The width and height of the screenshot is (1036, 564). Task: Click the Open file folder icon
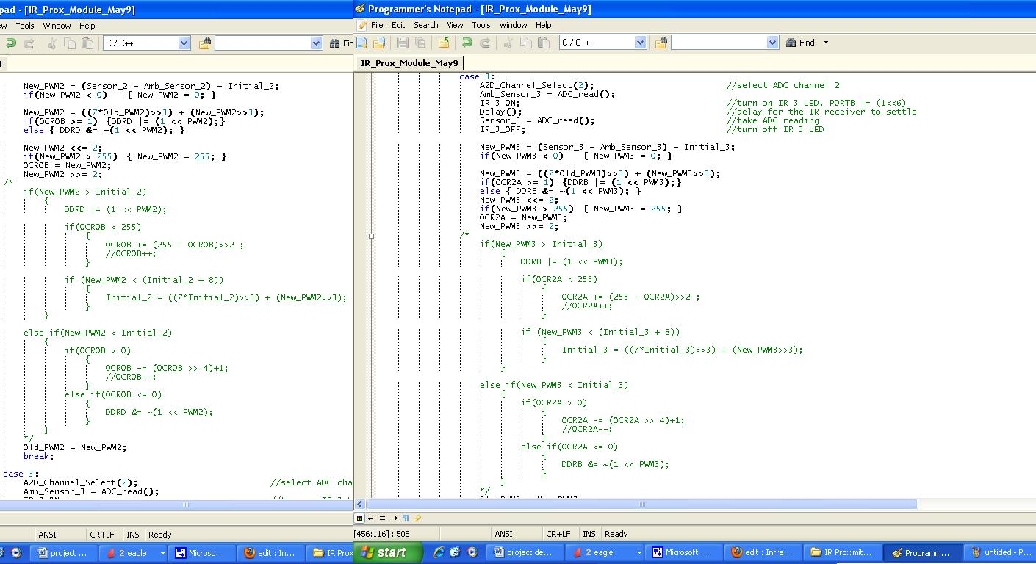(379, 43)
